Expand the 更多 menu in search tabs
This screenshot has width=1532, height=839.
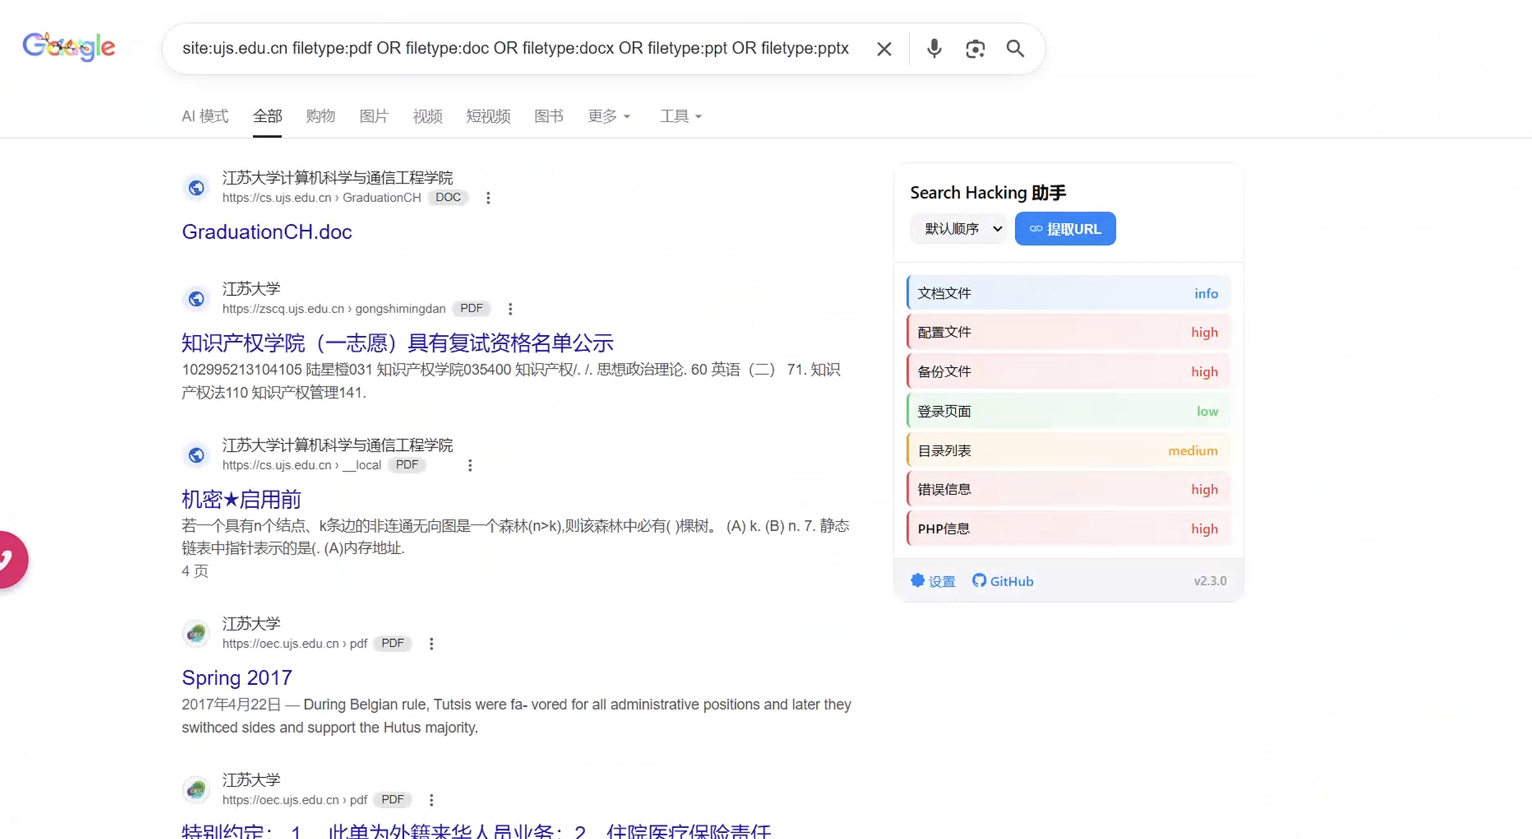pos(609,116)
